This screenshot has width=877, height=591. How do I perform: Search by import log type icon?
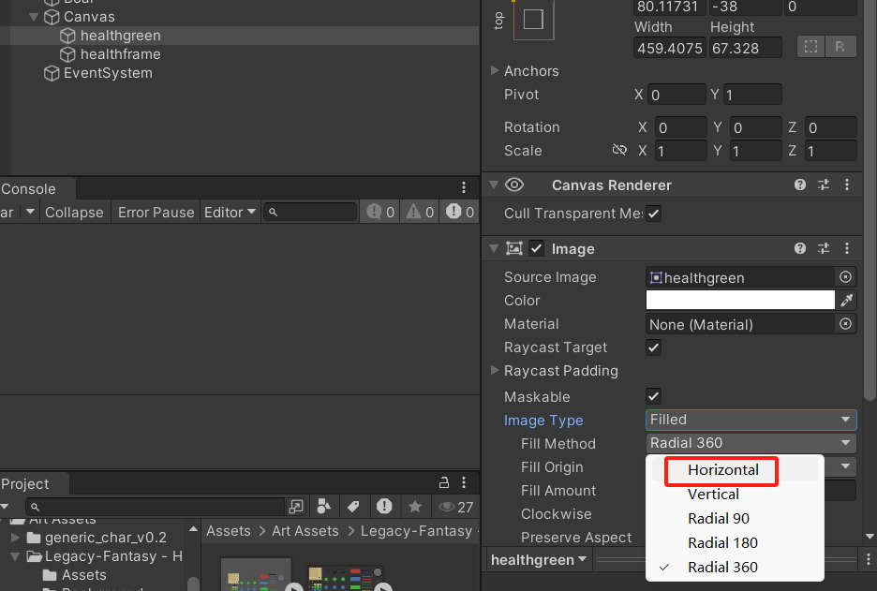[384, 507]
